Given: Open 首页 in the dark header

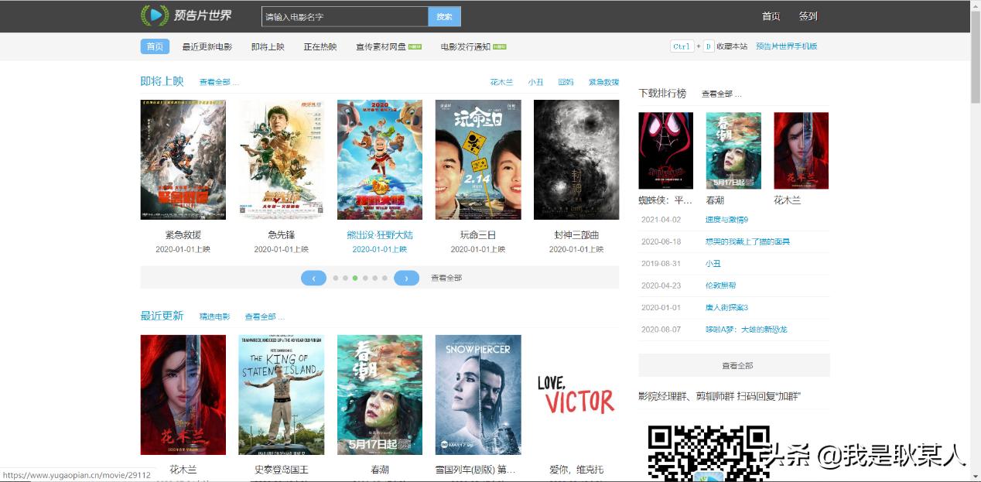Looking at the screenshot, I should (x=771, y=16).
